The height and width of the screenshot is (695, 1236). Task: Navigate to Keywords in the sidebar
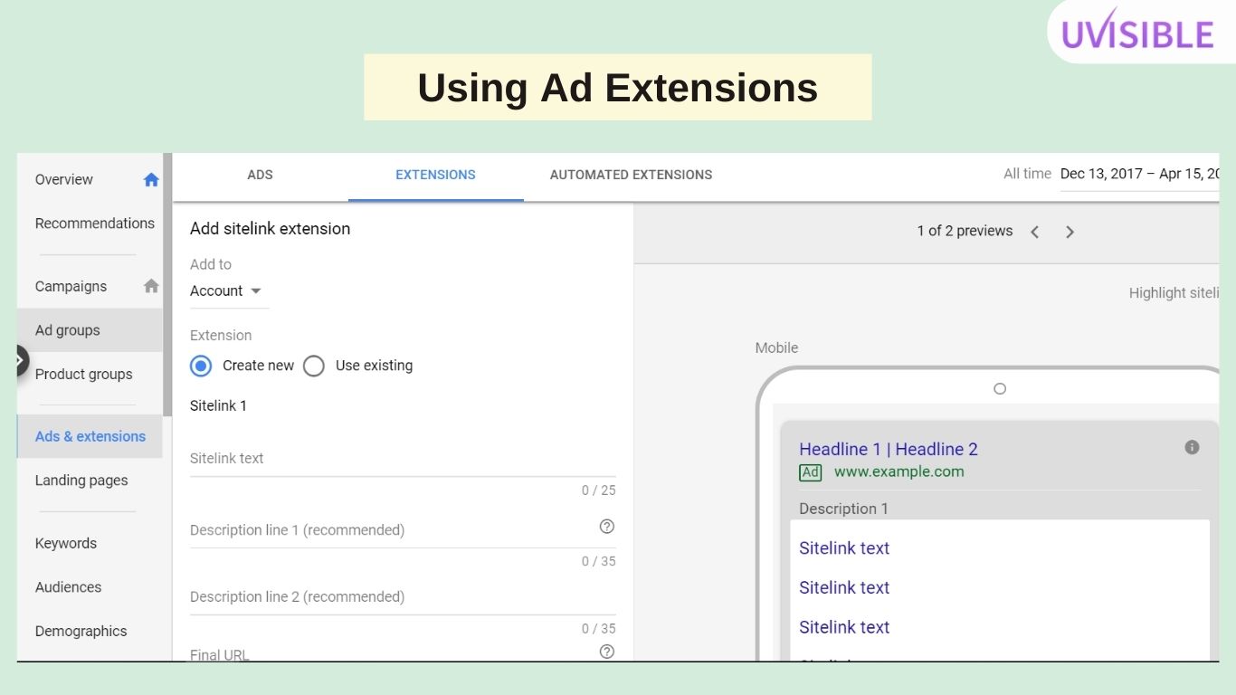pyautogui.click(x=65, y=543)
